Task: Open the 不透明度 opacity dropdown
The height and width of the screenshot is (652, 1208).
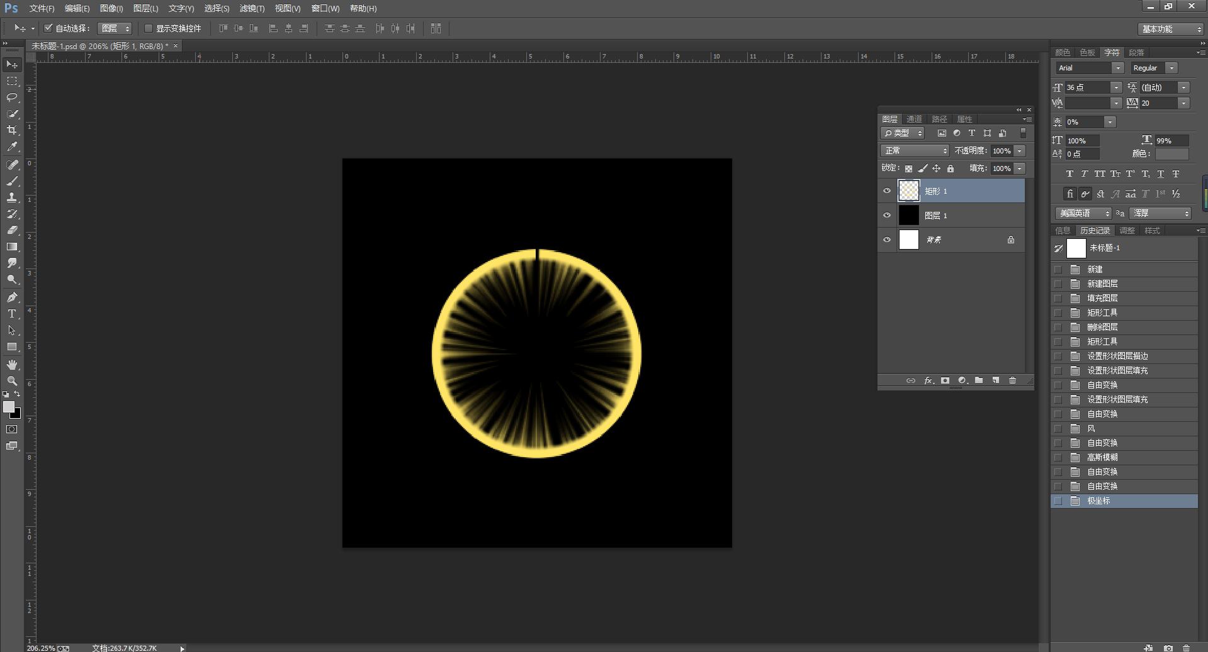Action: click(1019, 151)
